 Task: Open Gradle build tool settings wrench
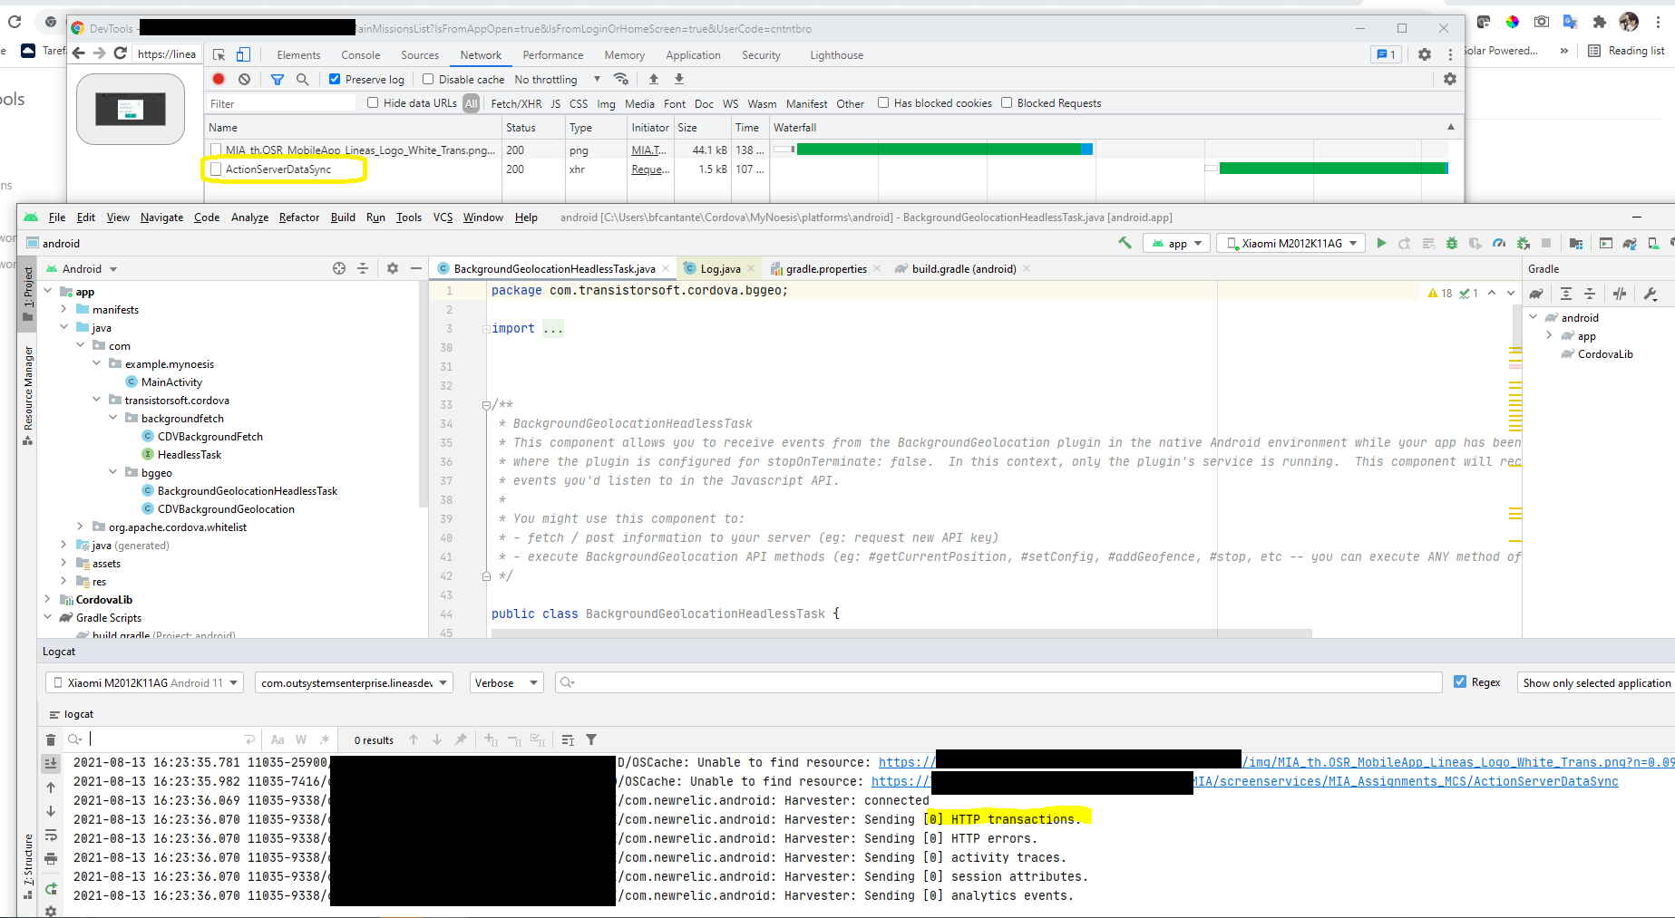pyautogui.click(x=1651, y=294)
